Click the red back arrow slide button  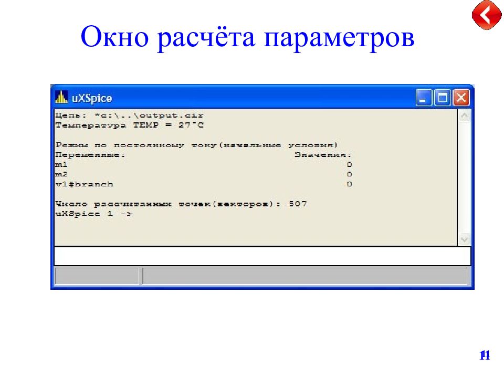tap(487, 15)
